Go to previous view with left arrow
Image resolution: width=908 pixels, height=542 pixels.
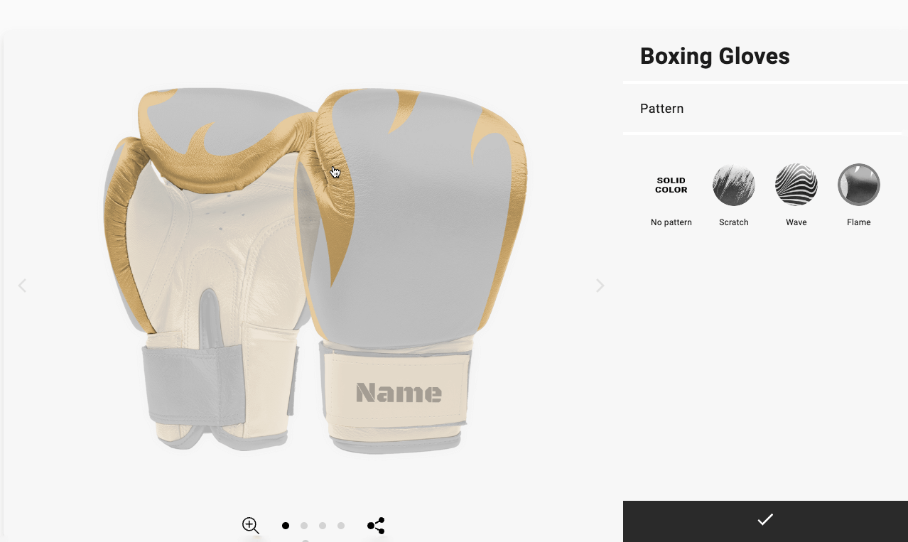[22, 286]
